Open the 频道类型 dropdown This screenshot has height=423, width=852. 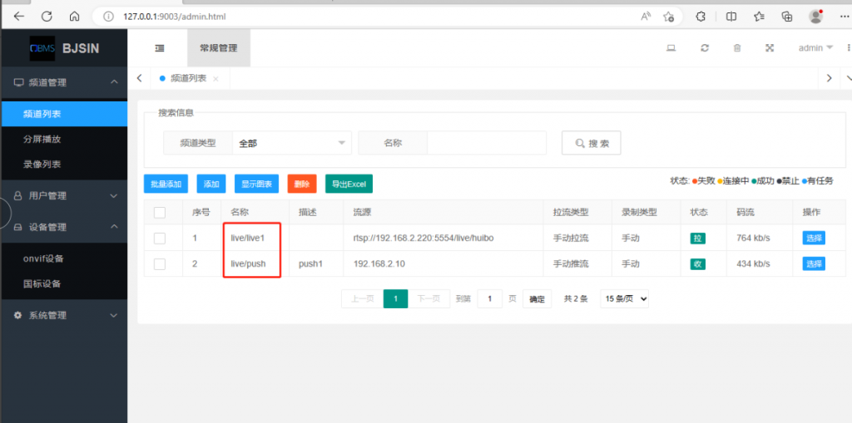tap(291, 143)
